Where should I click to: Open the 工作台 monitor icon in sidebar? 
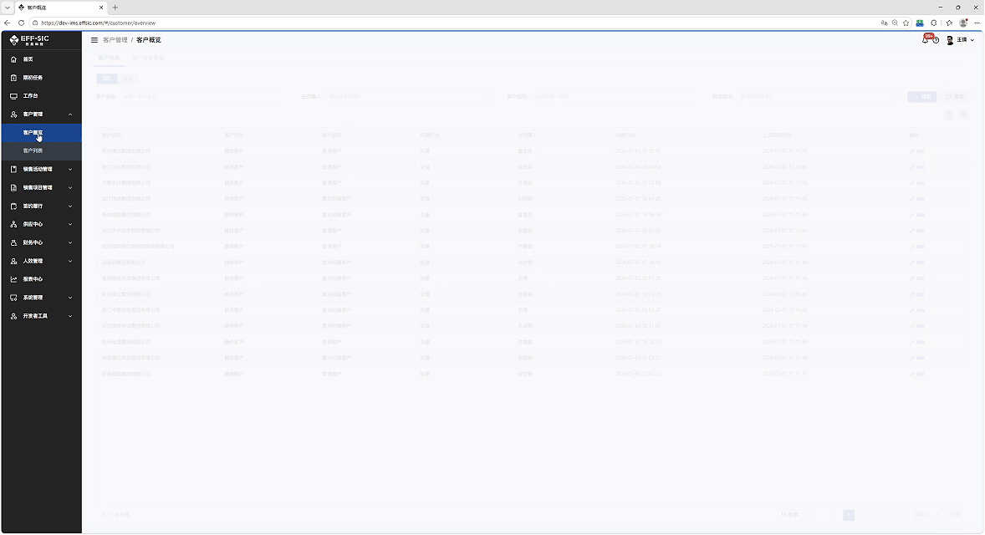[x=14, y=96]
